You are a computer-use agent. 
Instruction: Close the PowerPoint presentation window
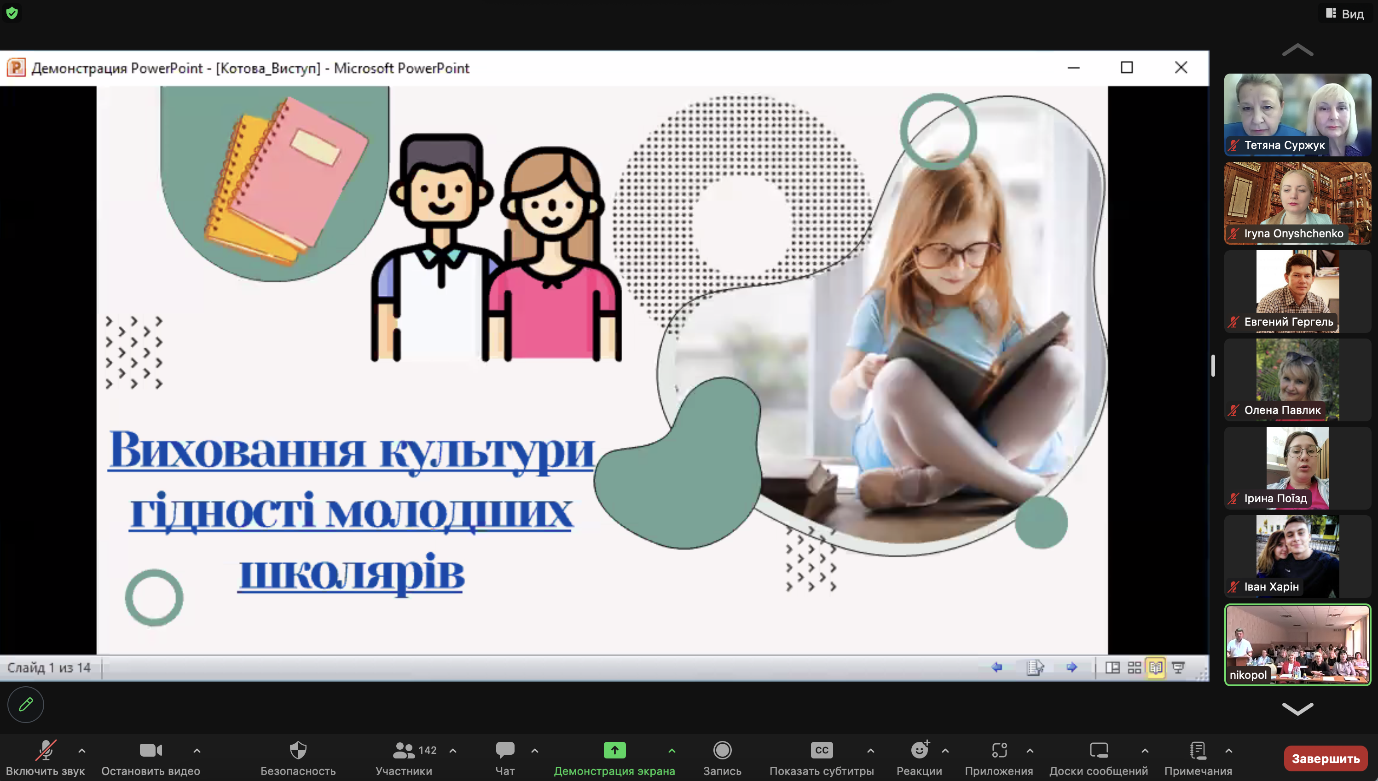pyautogui.click(x=1181, y=68)
